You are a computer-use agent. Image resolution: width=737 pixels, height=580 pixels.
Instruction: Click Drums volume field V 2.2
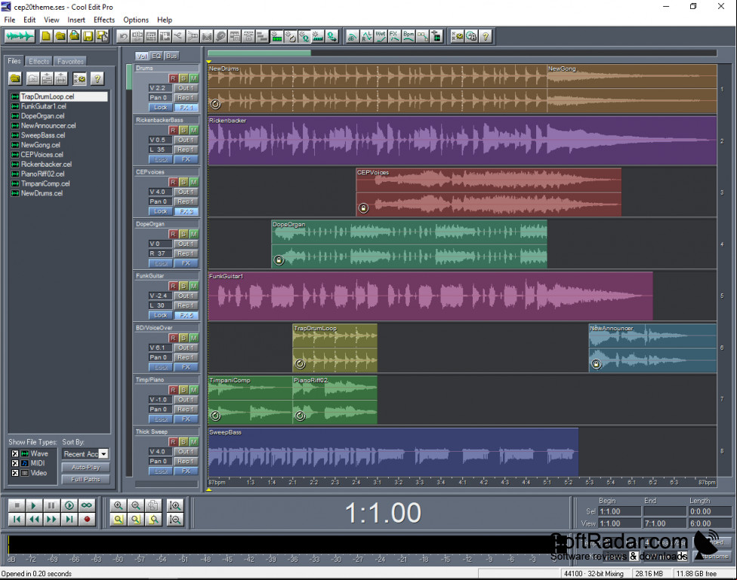160,87
